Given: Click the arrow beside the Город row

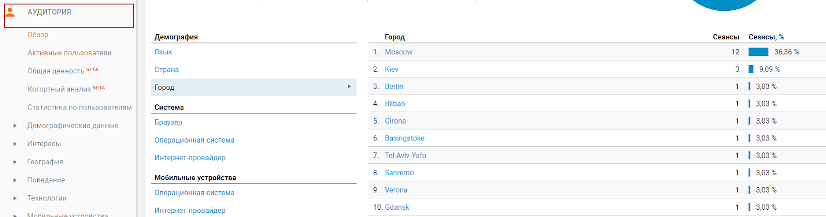Looking at the screenshot, I should click(350, 87).
